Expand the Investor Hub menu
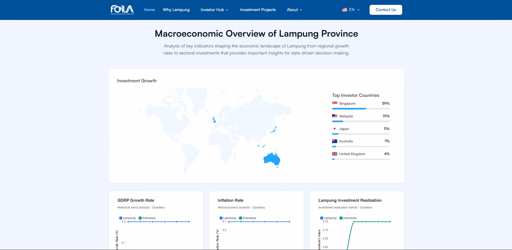The image size is (512, 250). [x=214, y=10]
